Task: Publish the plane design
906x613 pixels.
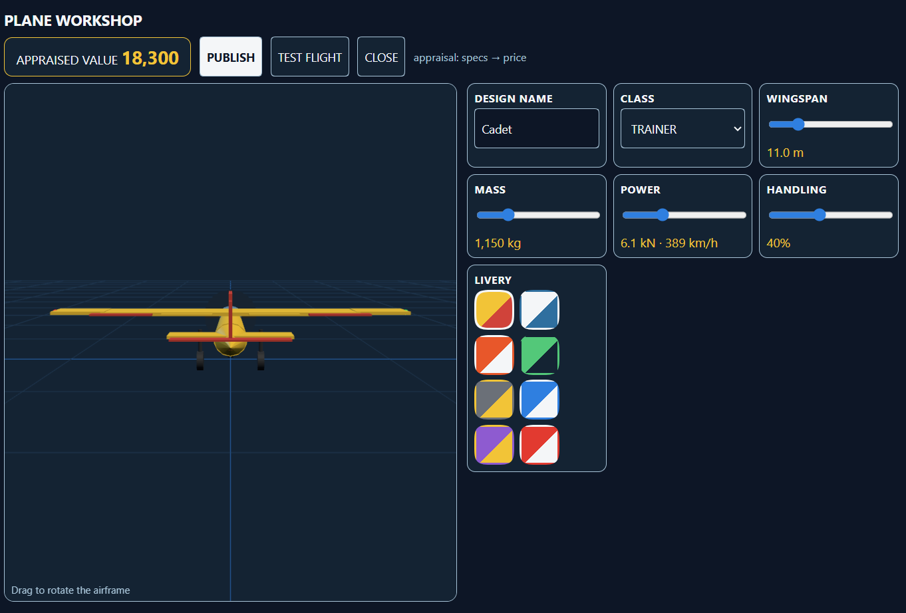Action: pyautogui.click(x=231, y=57)
